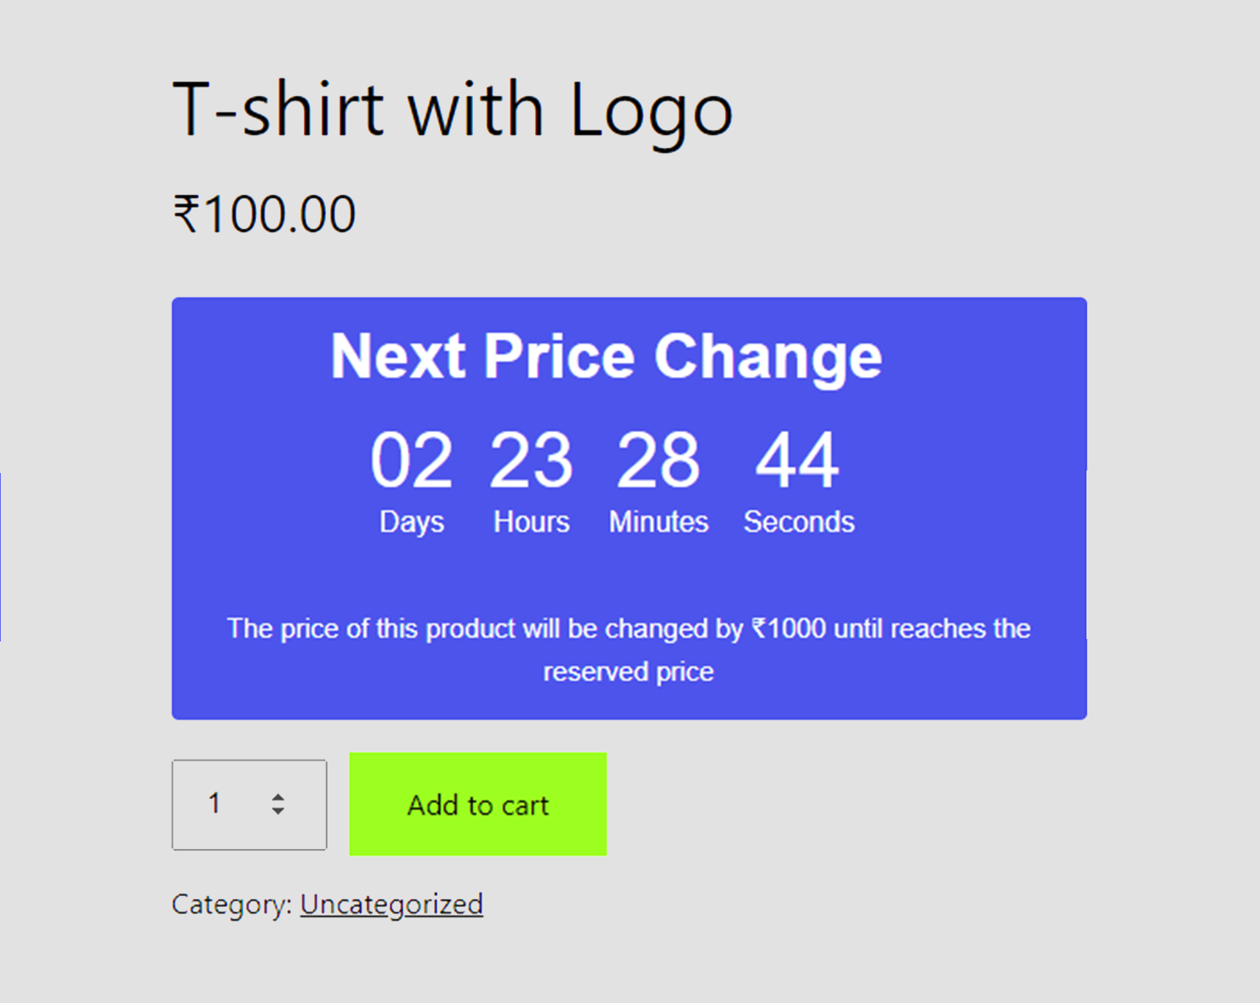Click the Add to cart button

tap(477, 805)
